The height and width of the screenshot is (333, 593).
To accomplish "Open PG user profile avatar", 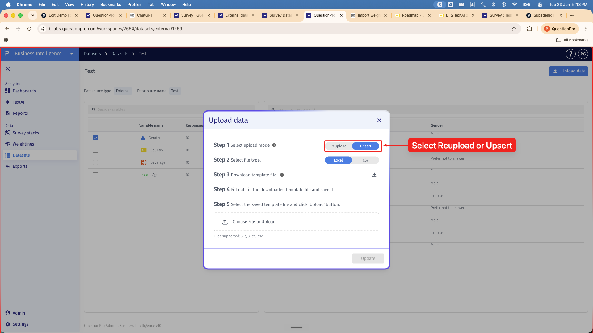I will [x=583, y=54].
